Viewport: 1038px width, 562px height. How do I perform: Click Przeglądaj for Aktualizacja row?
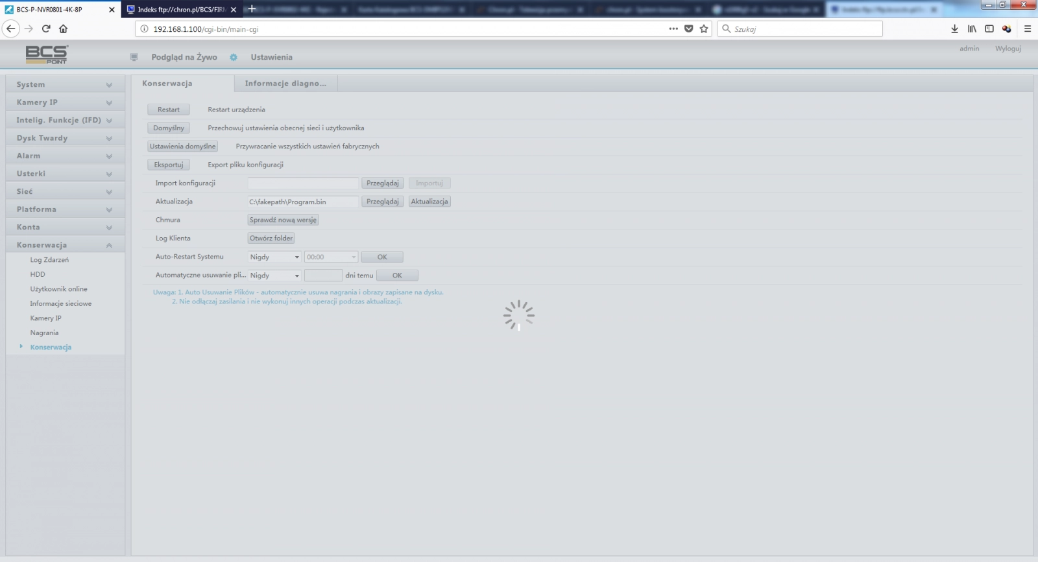(x=383, y=202)
